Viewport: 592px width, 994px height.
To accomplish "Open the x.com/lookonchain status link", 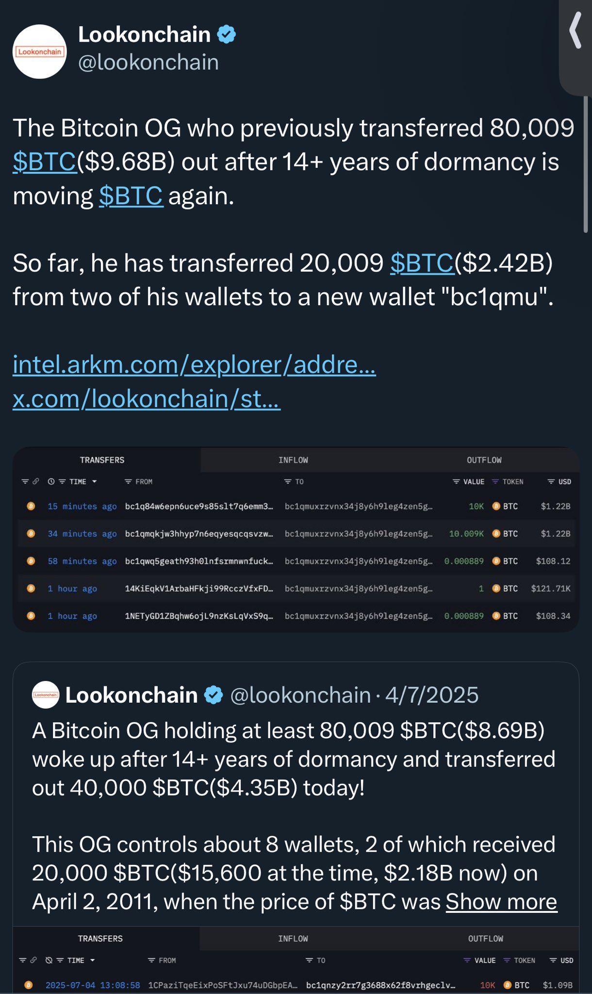I will coord(147,399).
